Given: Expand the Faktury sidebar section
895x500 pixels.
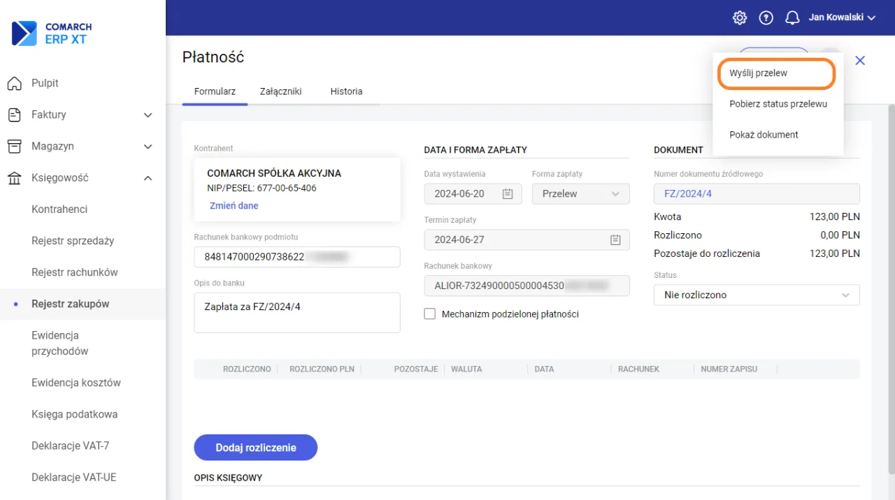Looking at the screenshot, I should tap(148, 115).
